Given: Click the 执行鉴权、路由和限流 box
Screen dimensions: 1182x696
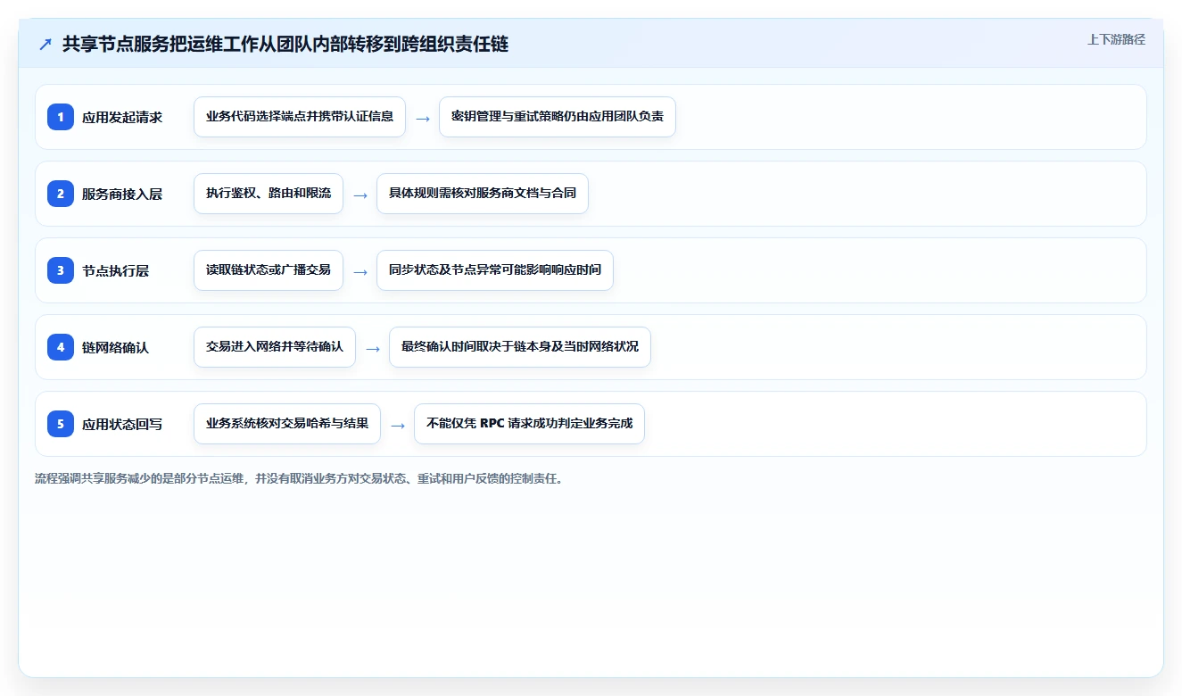Looking at the screenshot, I should pos(269,194).
